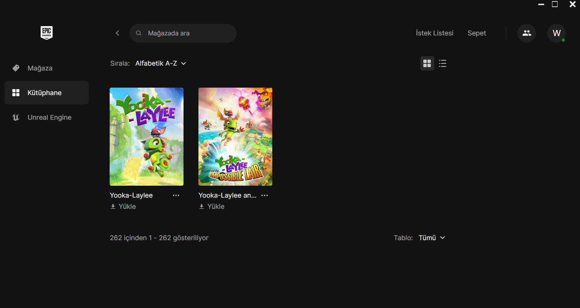The image size is (580, 308).
Task: Open the friends list icon
Action: tap(527, 33)
